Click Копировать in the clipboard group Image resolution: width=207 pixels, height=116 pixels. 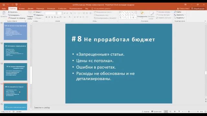[14, 15]
